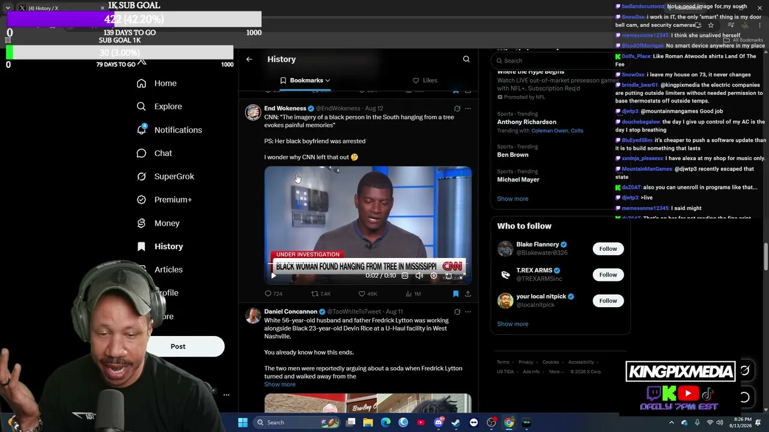The height and width of the screenshot is (432, 769).
Task: Remove bookmark from End Wokeness post
Action: point(455,293)
